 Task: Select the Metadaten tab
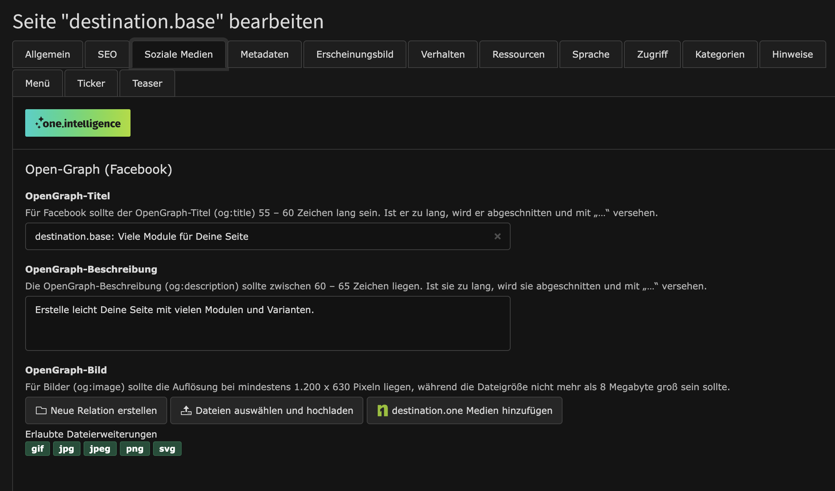pos(264,54)
